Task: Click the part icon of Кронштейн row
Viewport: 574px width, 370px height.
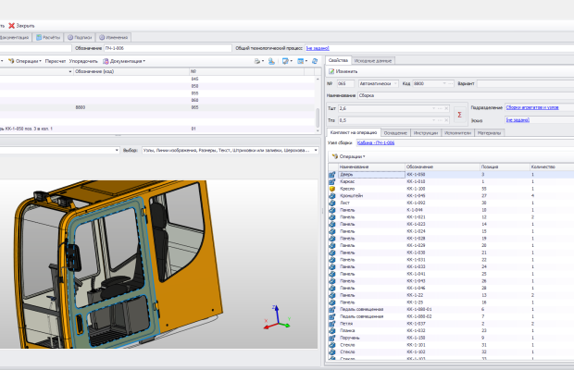Action: [332, 196]
